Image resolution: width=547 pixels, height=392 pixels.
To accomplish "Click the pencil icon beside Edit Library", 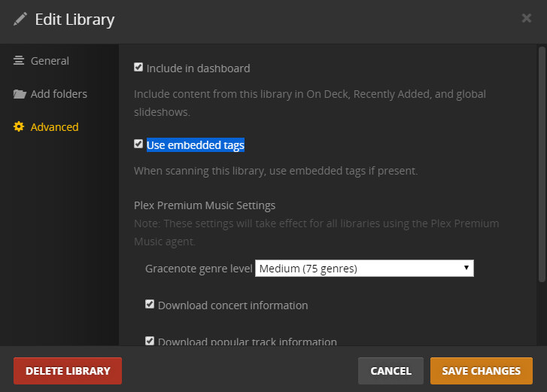I will click(20, 19).
